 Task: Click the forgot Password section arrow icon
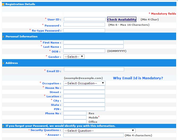(x=3, y=126)
